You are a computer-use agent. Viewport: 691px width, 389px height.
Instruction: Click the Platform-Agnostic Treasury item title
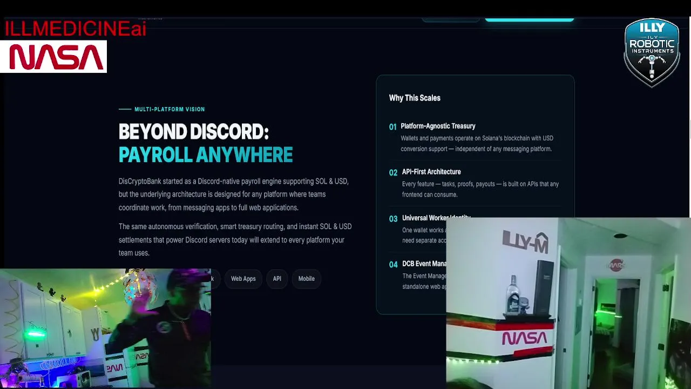pyautogui.click(x=438, y=126)
